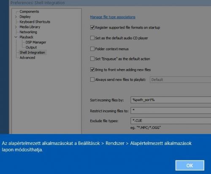Screen dimensions: 211x174
Task: Click the Restrict incoming files to field
Action: pos(171,110)
